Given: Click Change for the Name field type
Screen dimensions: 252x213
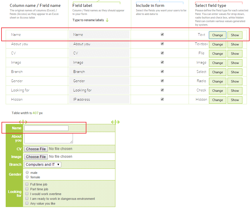Looking at the screenshot, I should tap(217, 35).
